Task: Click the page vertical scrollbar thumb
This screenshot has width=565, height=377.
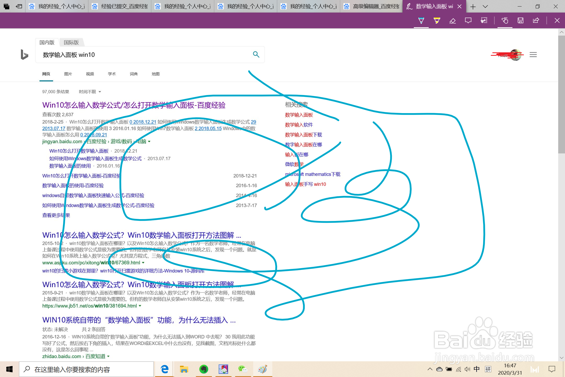Action: point(561,94)
